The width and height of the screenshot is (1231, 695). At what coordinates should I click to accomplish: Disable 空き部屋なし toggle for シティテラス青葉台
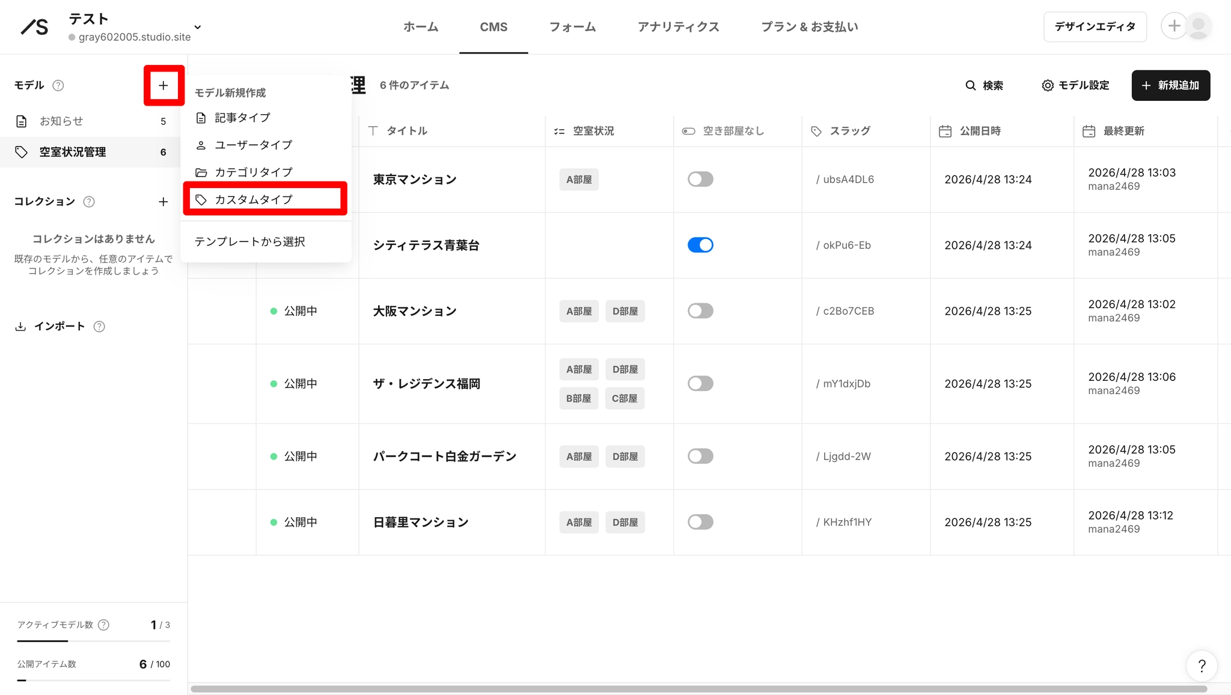click(x=700, y=245)
